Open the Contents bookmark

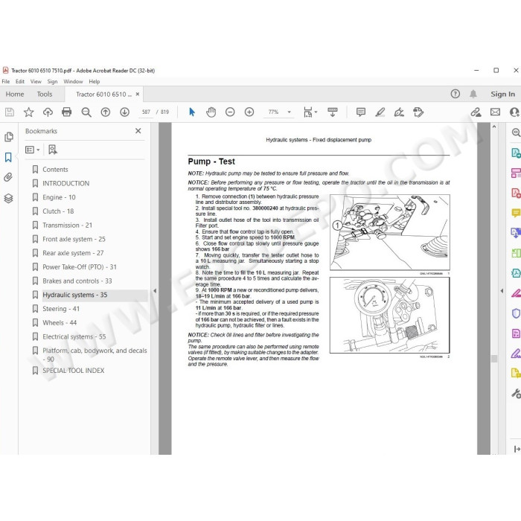coord(55,170)
